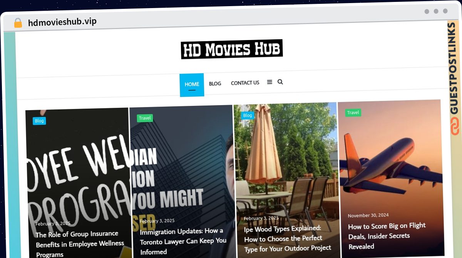Click the GuestPostLinks chain logo icon
462x258 pixels.
(x=455, y=127)
